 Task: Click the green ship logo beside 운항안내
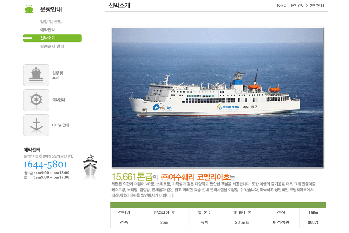click(29, 9)
